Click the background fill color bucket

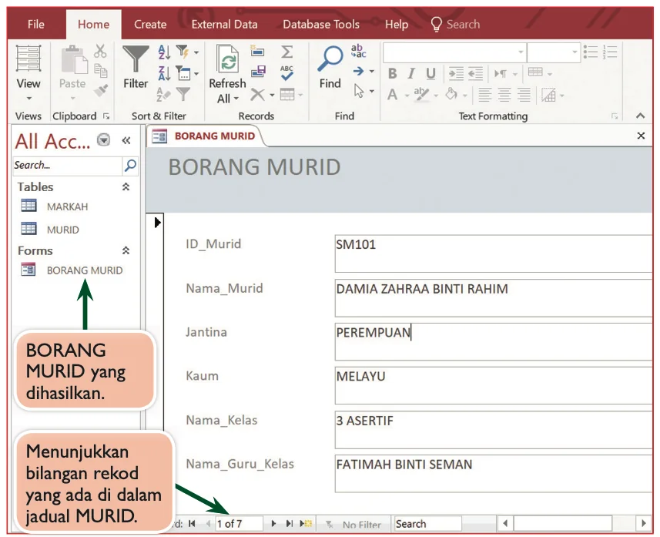451,94
